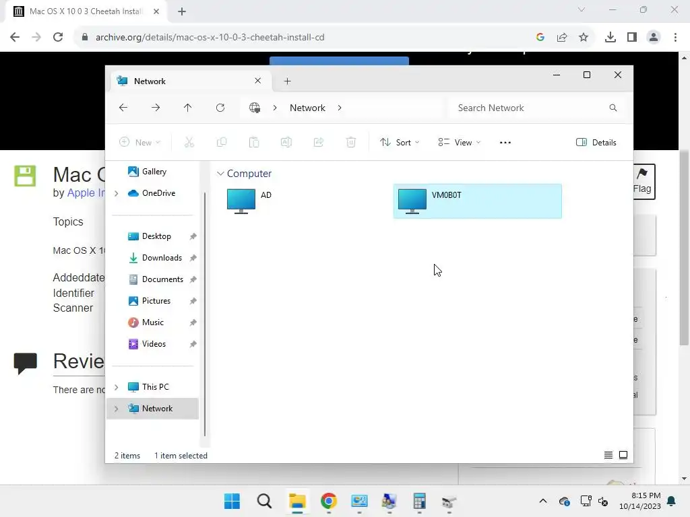Bookmark this page with star icon
The height and width of the screenshot is (517, 690).
pyautogui.click(x=584, y=38)
